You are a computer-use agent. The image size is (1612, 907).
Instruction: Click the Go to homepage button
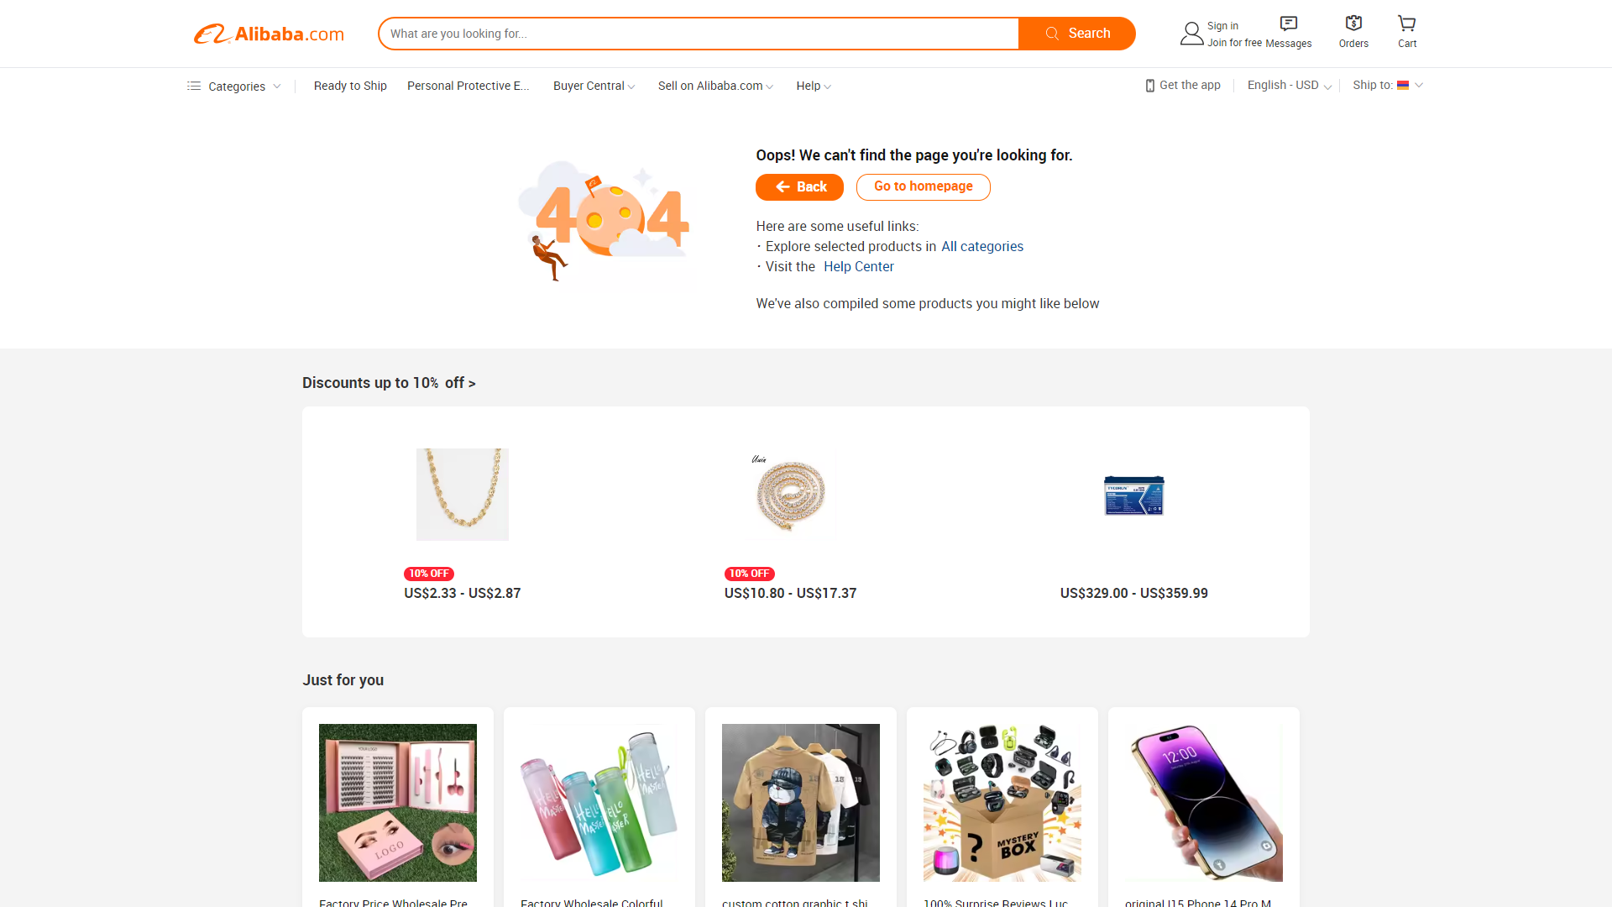click(922, 186)
